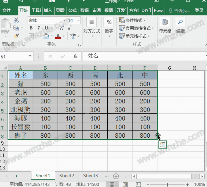Select the Format Painter brush
This screenshot has height=187, width=207.
pyautogui.click(x=16, y=36)
